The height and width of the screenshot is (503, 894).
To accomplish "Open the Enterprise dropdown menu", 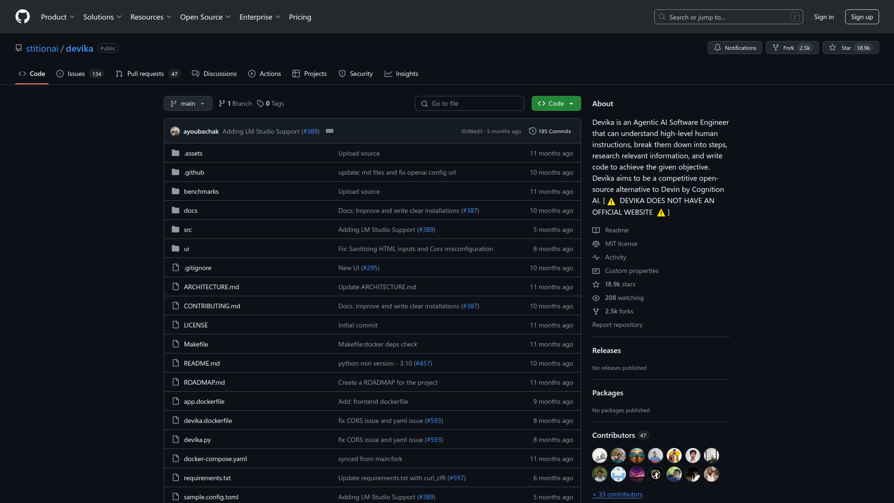I will pos(260,17).
